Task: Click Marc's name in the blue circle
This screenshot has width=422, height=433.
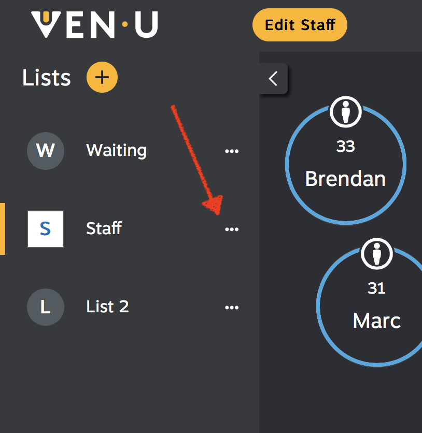Action: (x=377, y=321)
